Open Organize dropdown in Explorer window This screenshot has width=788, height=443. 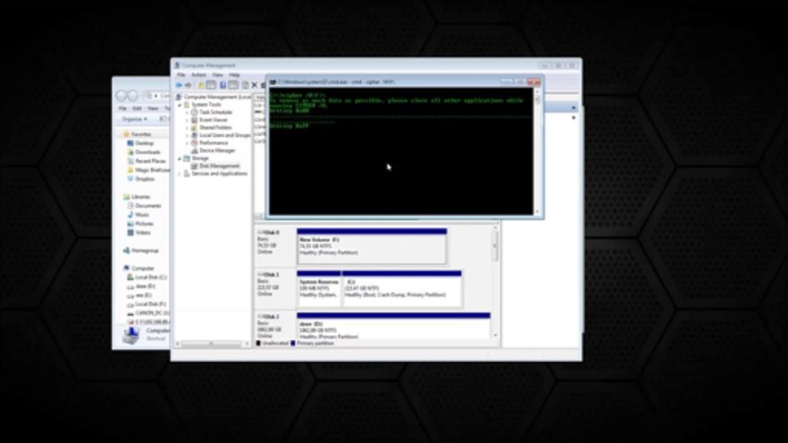coord(134,119)
